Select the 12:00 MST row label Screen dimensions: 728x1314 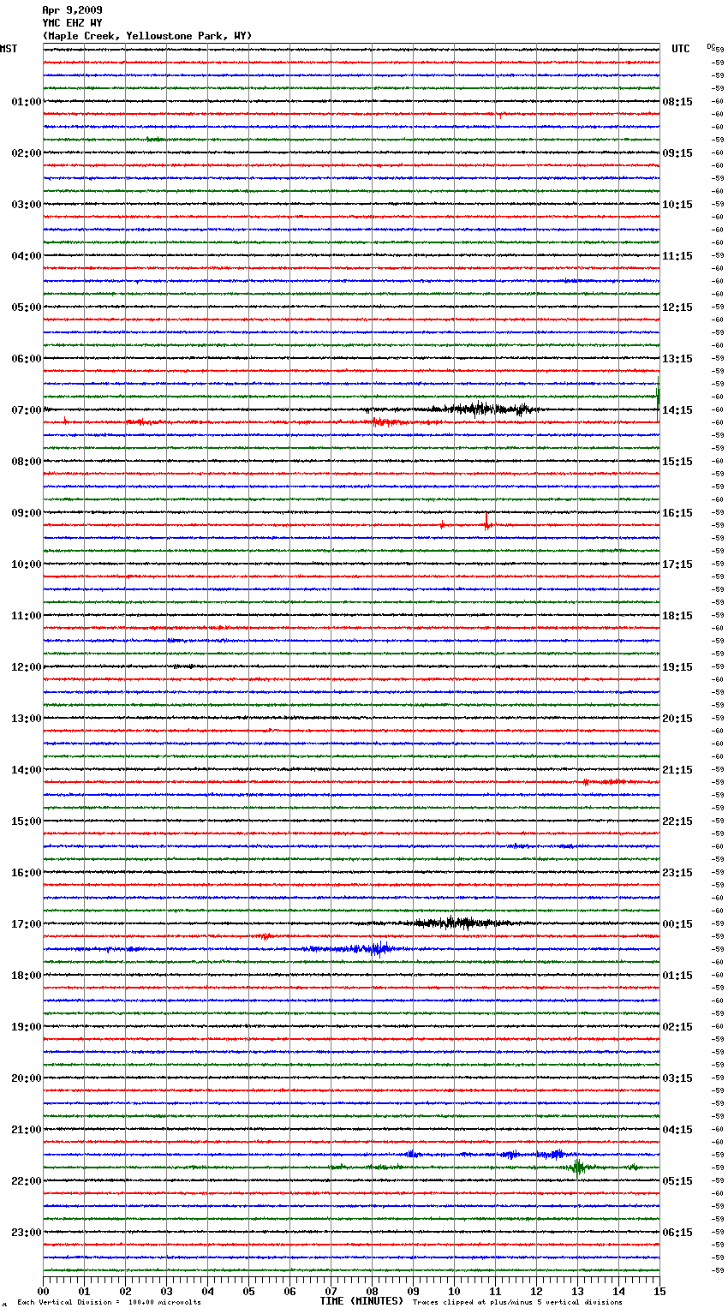pyautogui.click(x=27, y=667)
